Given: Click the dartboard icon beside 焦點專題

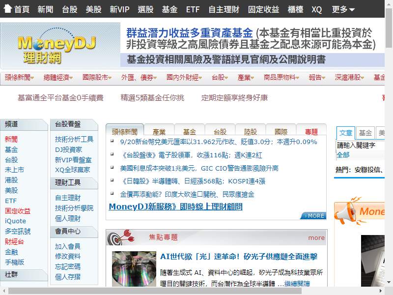Looking at the screenshot, I should [121, 237].
